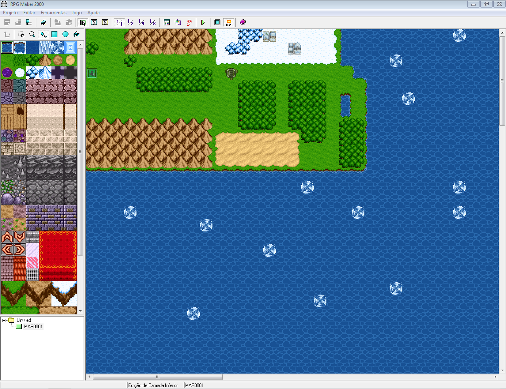Toggle show title screen icon
This screenshot has height=389, width=506.
(229, 23)
